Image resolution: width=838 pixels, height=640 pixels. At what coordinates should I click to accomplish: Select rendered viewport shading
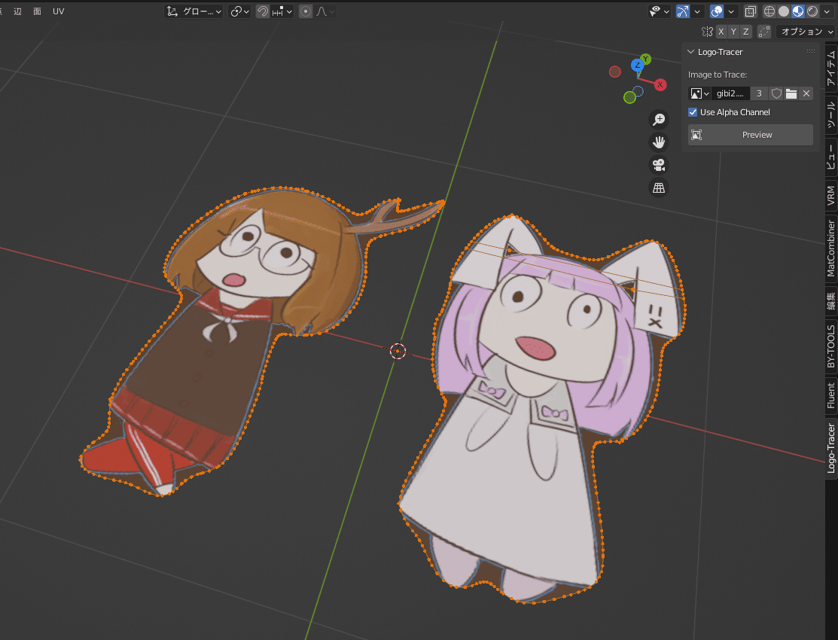813,11
